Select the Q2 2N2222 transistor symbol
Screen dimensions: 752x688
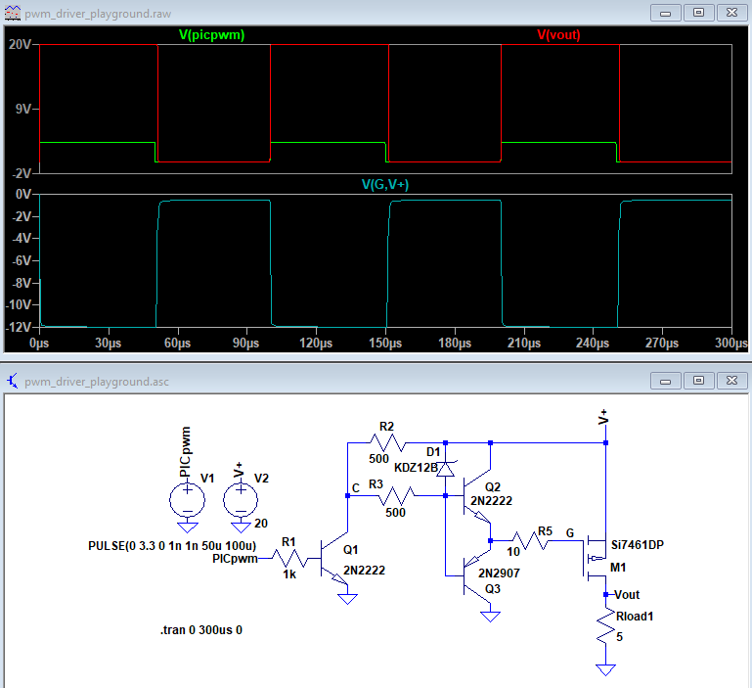pyautogui.click(x=476, y=496)
